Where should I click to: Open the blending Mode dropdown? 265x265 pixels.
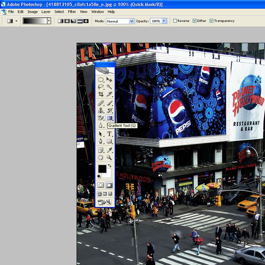click(131, 21)
